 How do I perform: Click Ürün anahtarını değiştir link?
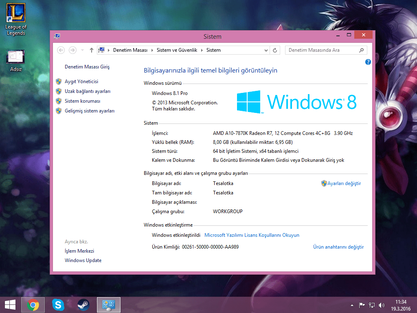pyautogui.click(x=338, y=247)
